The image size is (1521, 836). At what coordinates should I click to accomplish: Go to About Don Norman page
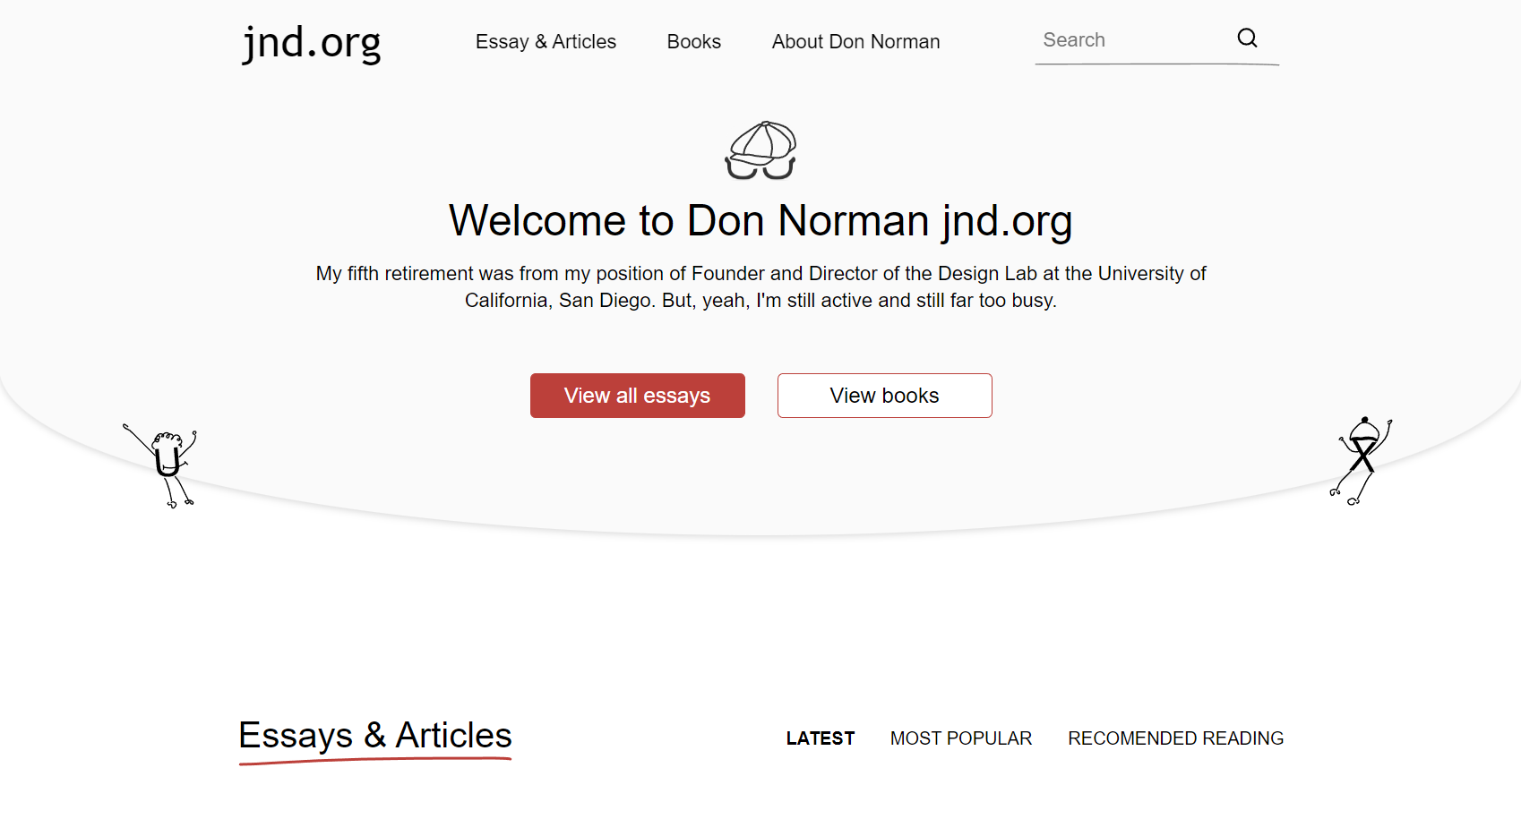pos(855,42)
